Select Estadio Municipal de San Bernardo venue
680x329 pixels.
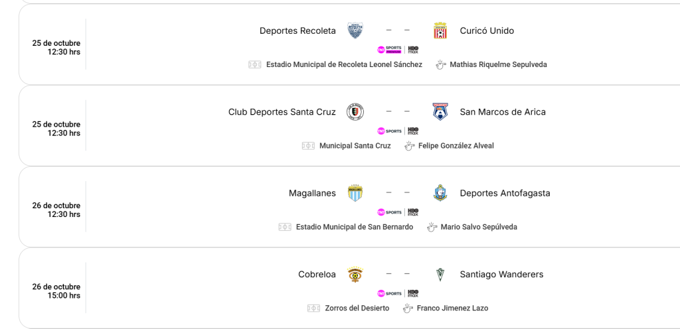[x=354, y=227]
